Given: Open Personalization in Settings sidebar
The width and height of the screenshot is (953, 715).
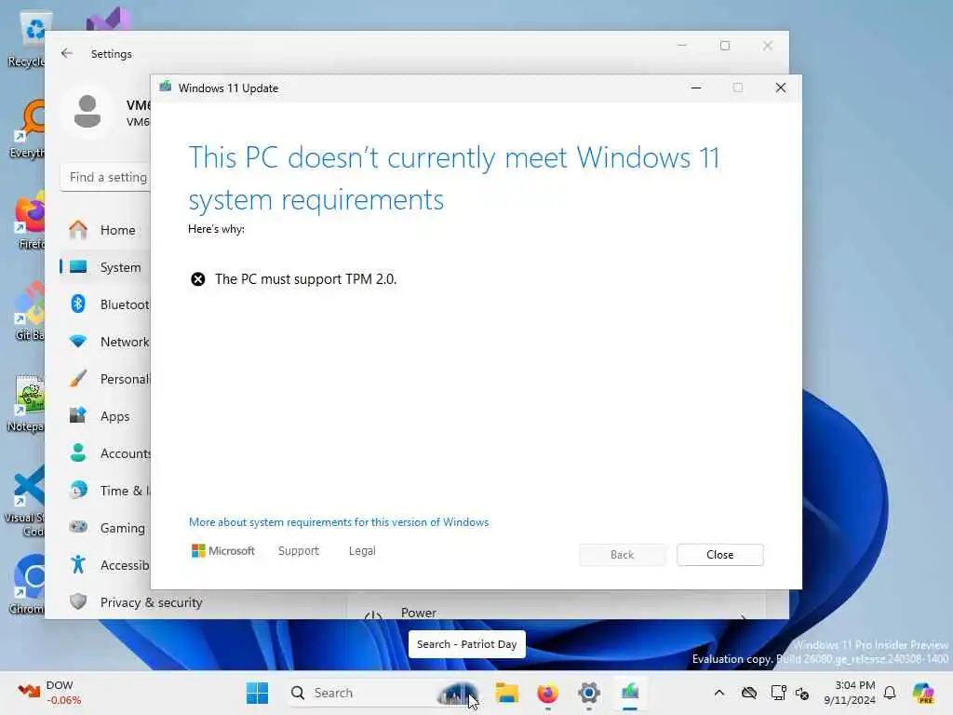Looking at the screenshot, I should [x=104, y=379].
